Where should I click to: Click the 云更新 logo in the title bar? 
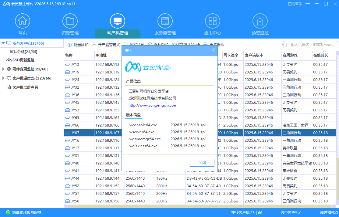[6, 4]
